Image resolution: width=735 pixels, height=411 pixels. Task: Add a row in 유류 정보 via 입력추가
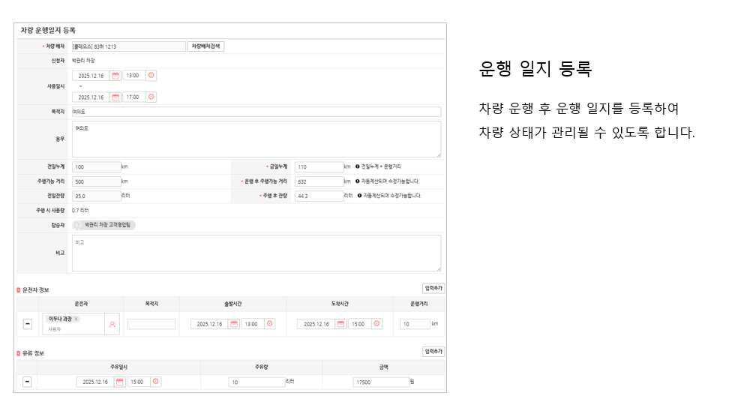pyautogui.click(x=433, y=351)
